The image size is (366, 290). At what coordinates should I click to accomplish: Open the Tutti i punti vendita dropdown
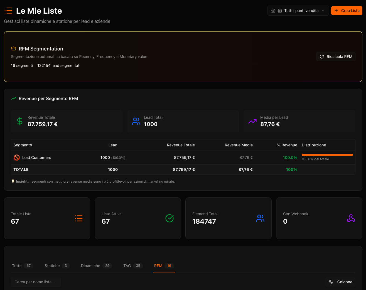pyautogui.click(x=298, y=11)
